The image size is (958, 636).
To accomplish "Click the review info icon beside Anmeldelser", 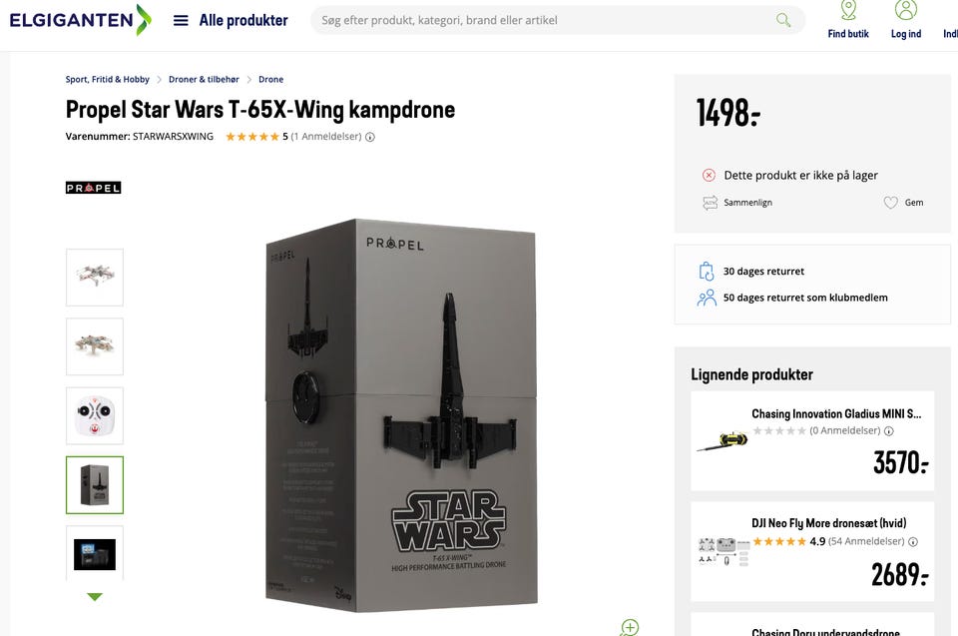I will [370, 138].
